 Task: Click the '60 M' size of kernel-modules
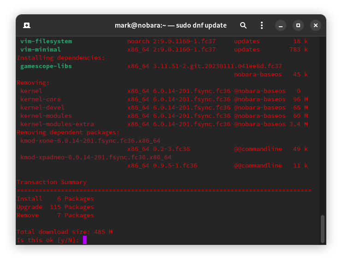(301, 116)
